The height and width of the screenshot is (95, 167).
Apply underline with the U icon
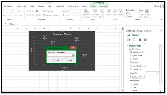(x=4, y=15)
